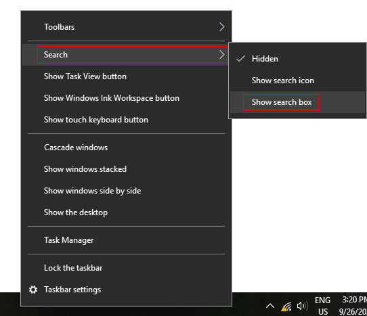Click the Taskbar settings gear icon

[33, 290]
